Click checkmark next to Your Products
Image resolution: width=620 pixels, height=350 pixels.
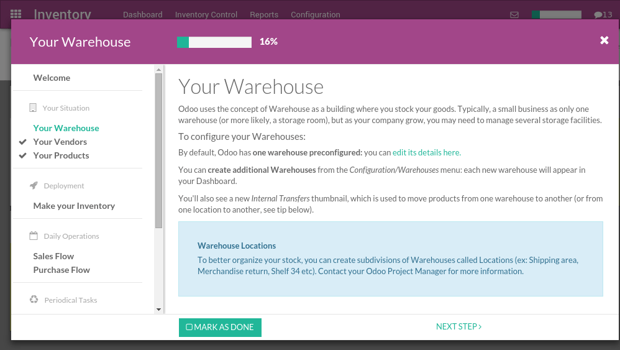(22, 155)
